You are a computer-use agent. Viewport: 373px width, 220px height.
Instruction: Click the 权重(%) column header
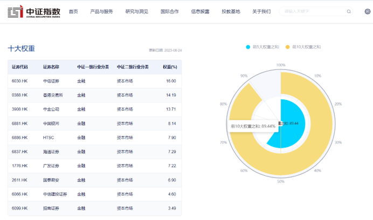[x=170, y=67]
